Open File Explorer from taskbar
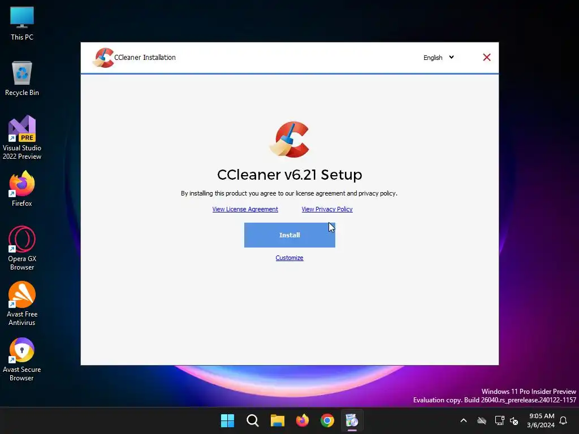The height and width of the screenshot is (434, 579). 277,420
